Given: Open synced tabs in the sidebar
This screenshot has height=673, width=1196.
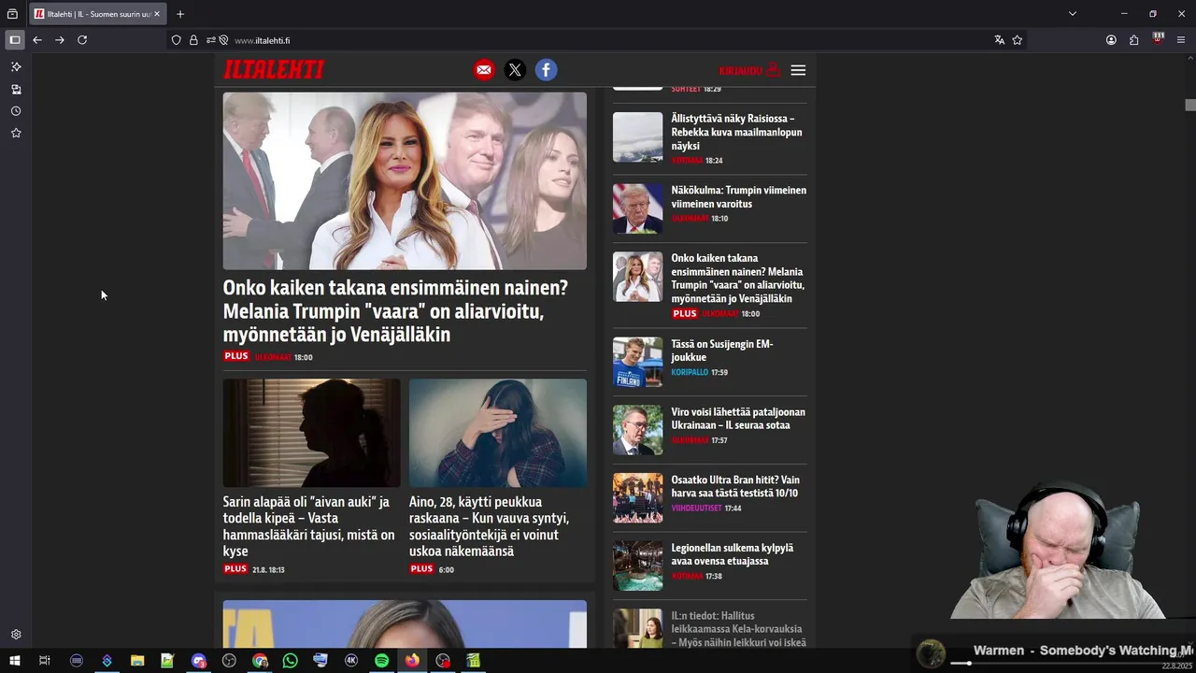Looking at the screenshot, I should [16, 90].
